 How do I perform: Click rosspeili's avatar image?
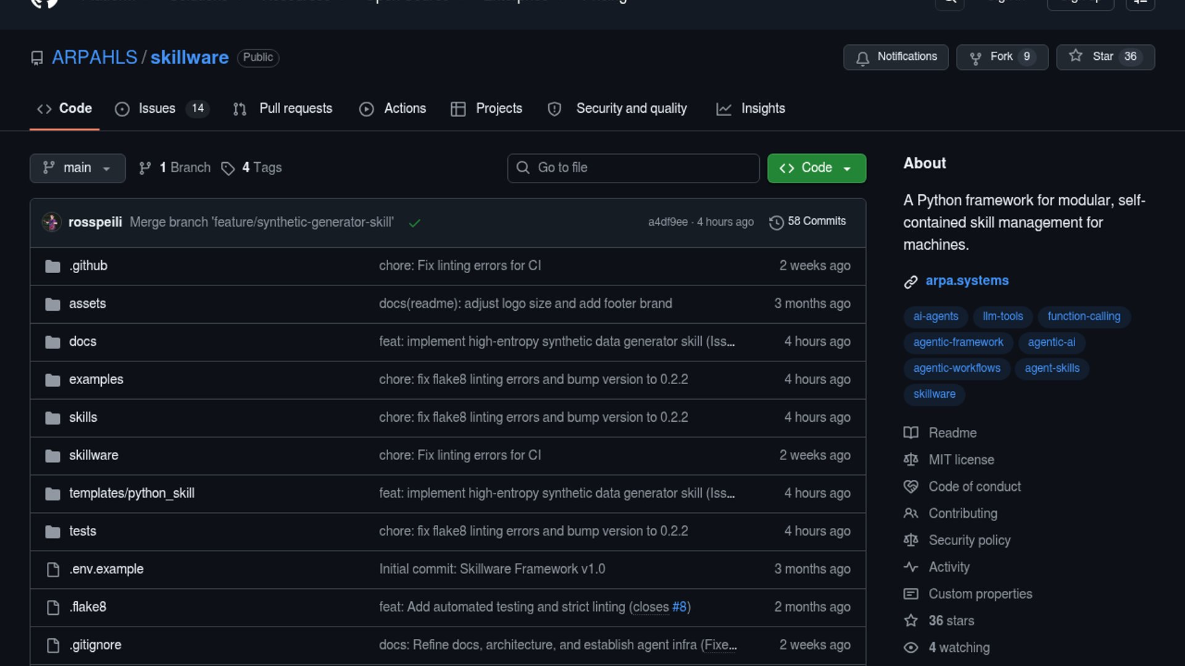click(51, 222)
